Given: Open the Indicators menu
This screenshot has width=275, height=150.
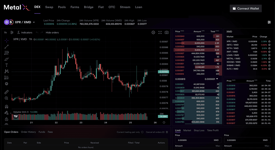Looking at the screenshot, I should pos(25,32).
